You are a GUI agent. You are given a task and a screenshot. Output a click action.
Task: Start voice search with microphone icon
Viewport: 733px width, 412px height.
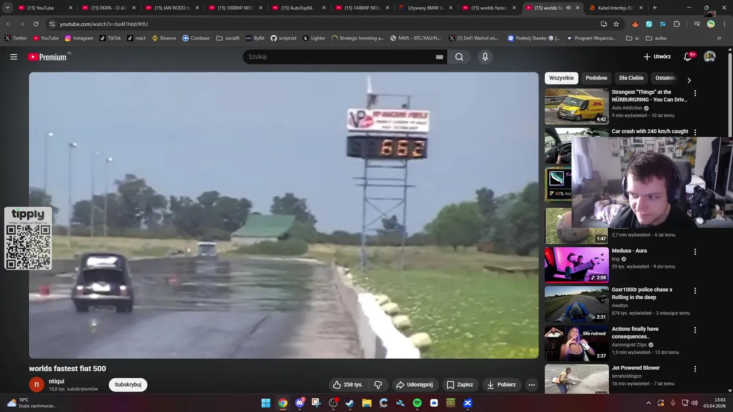[485, 57]
